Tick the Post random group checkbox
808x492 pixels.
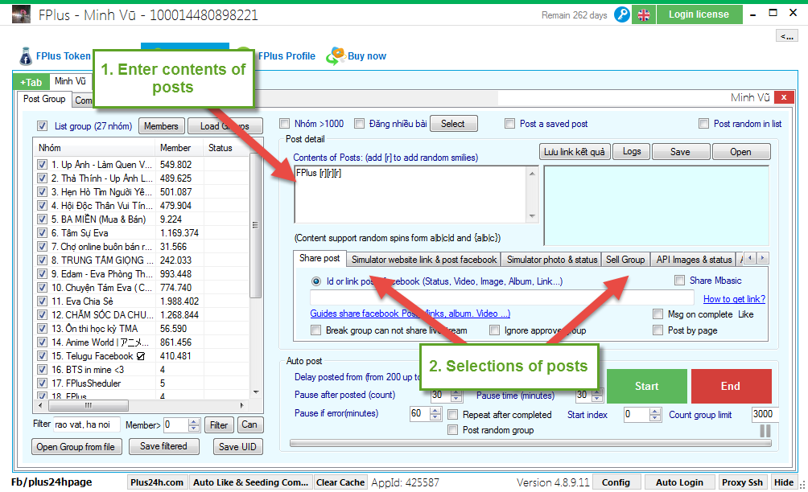pyautogui.click(x=452, y=430)
